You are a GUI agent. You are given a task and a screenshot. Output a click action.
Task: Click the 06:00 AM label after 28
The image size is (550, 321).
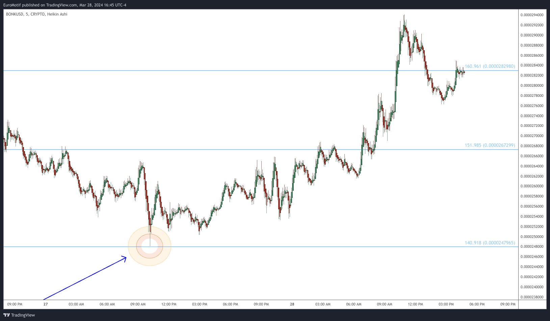[x=353, y=304]
